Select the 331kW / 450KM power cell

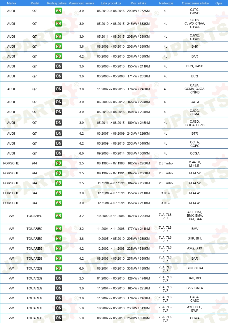(138, 268)
